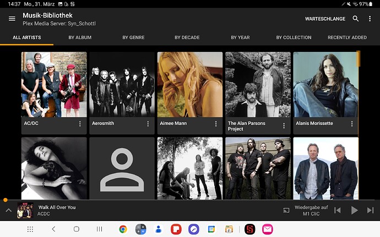Viewport: 380px width, 237px height.
Task: Open the Aimee Mann artist thumbnail
Action: click(190, 85)
